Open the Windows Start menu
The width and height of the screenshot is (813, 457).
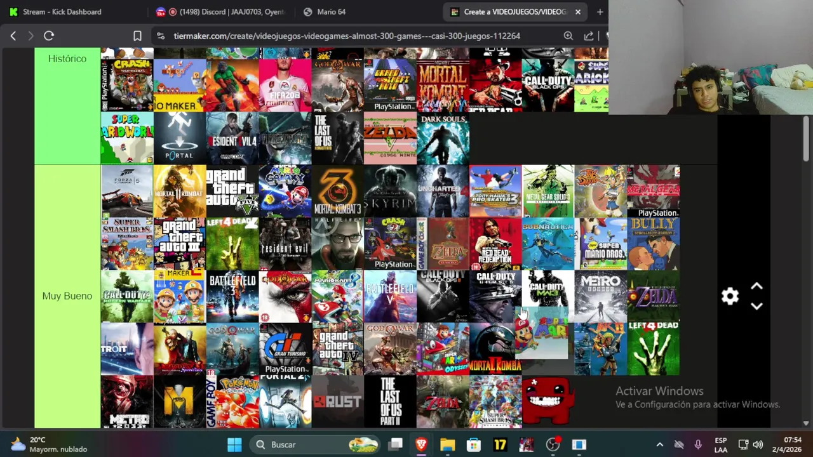234,445
